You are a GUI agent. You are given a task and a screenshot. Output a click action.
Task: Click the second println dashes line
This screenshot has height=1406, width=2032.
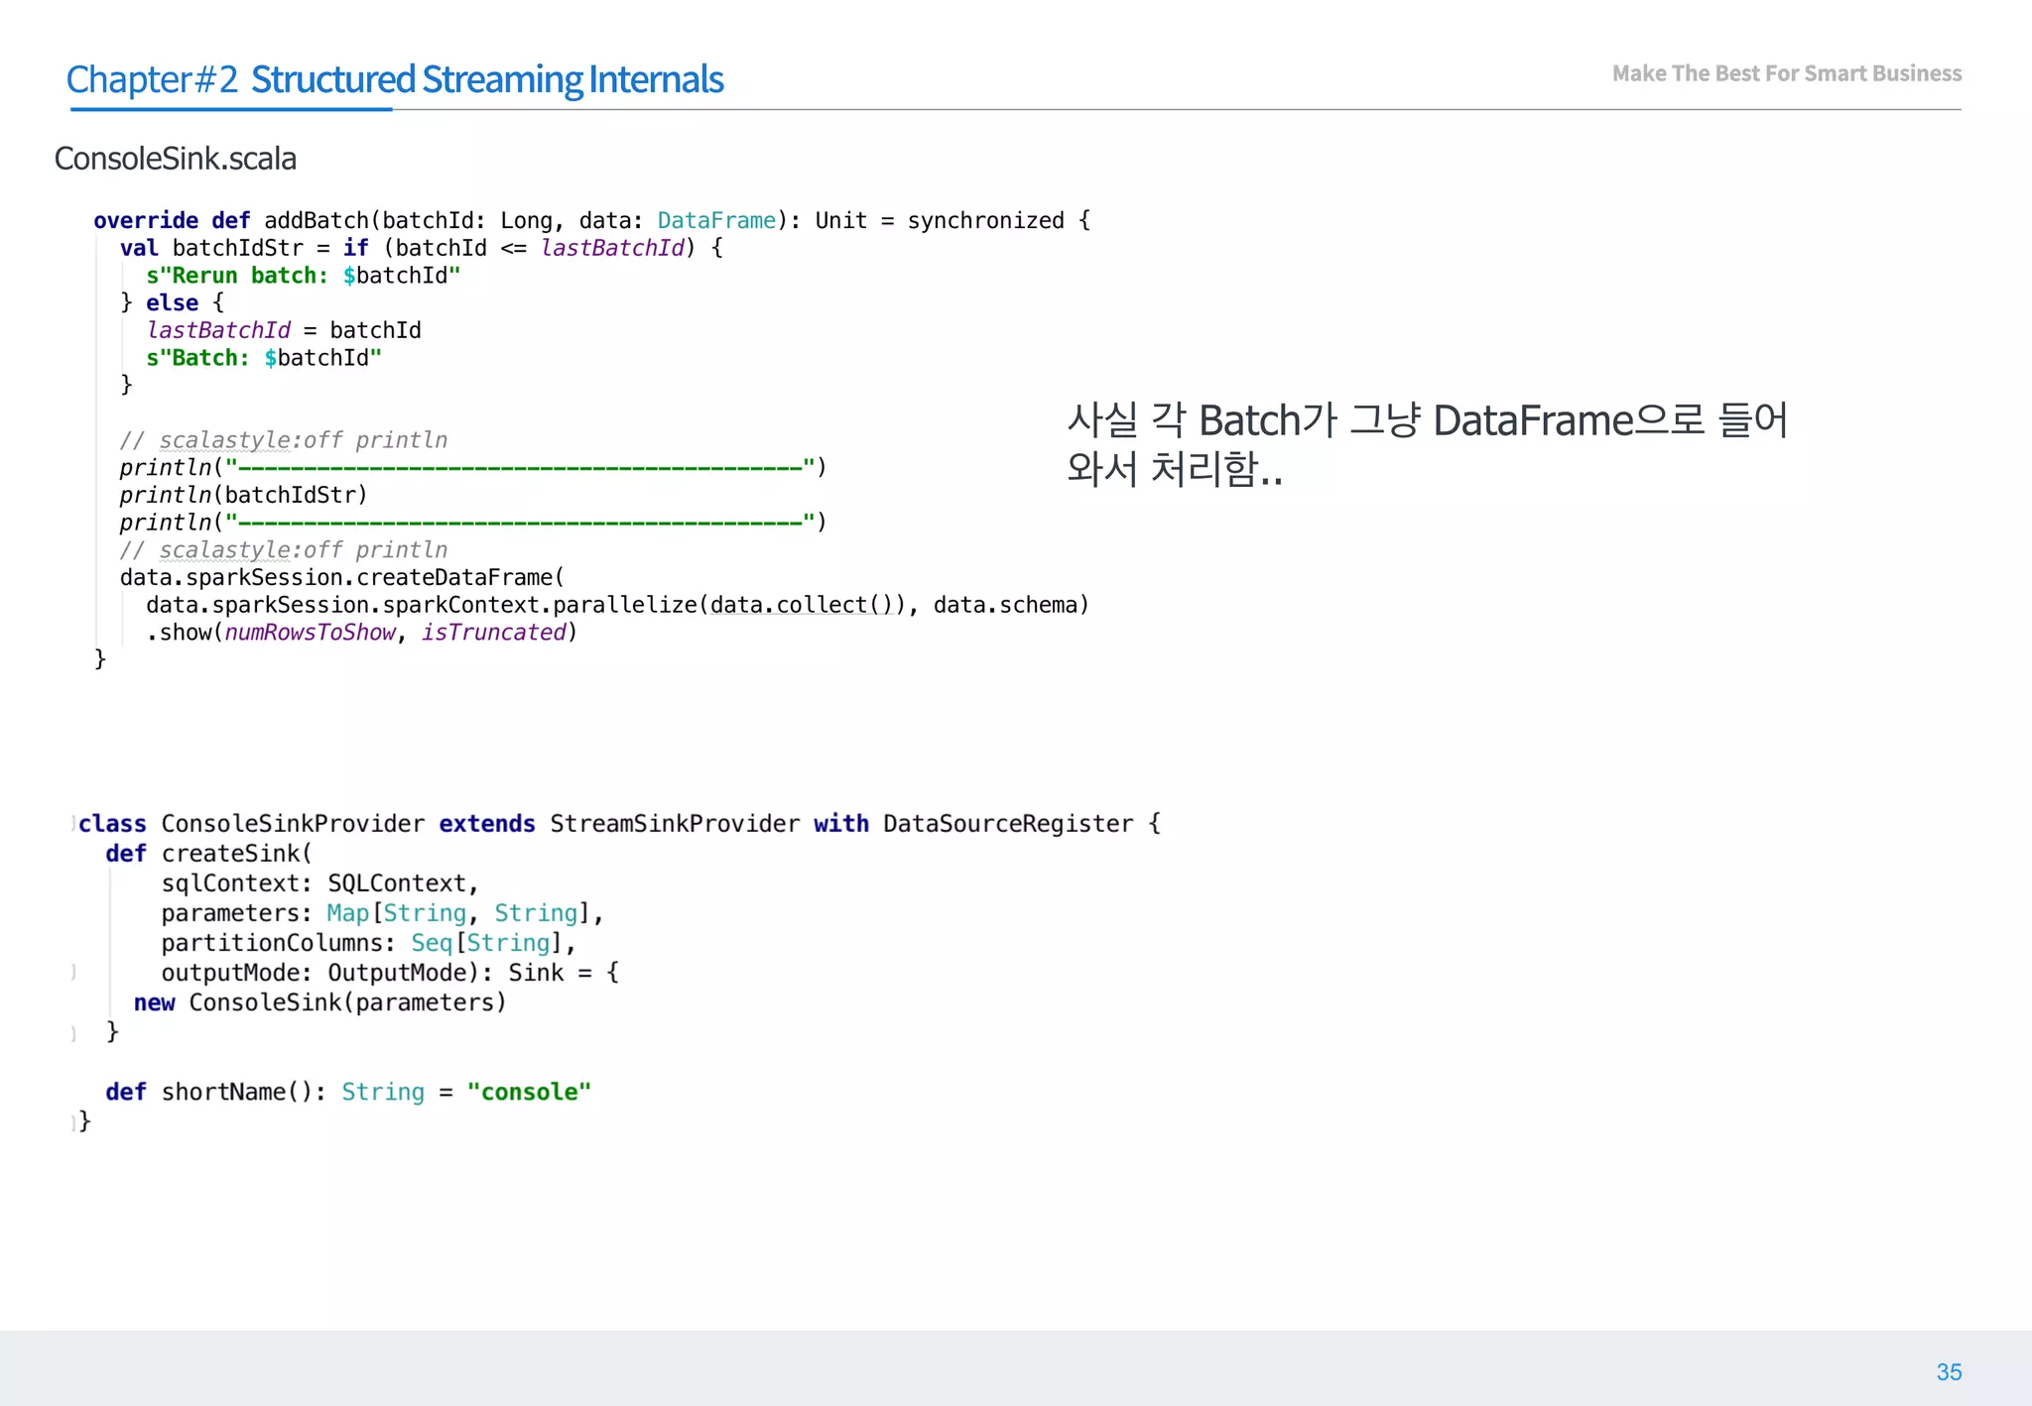[473, 523]
